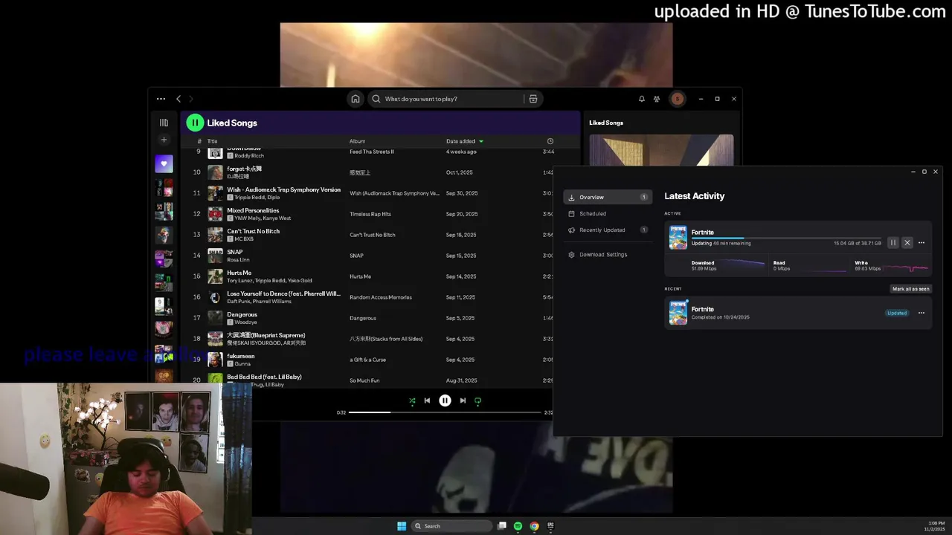
Task: Expand Your Library sidebar in Spotify
Action: click(164, 123)
